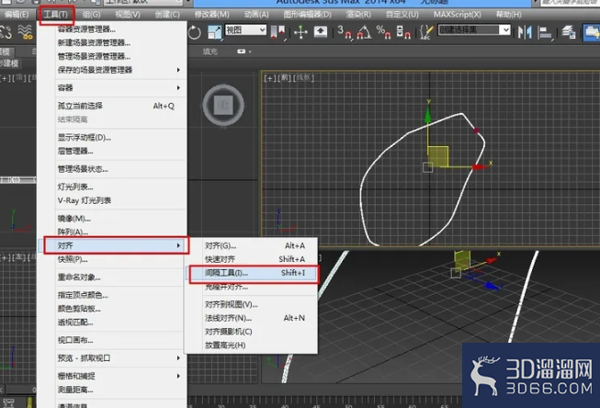Open Edit Named Selection Sets icon
The height and width of the screenshot is (408, 600).
(x=426, y=32)
